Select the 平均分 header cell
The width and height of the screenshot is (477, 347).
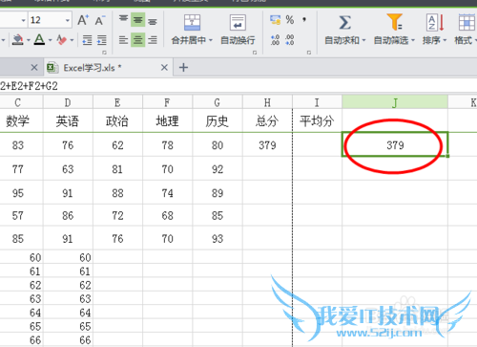[317, 120]
